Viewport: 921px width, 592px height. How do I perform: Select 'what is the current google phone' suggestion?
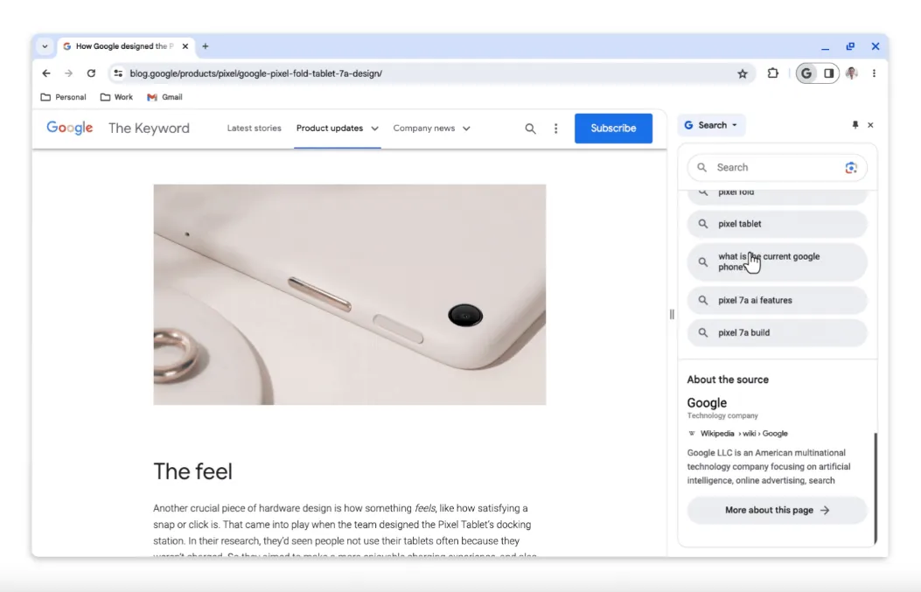(777, 262)
